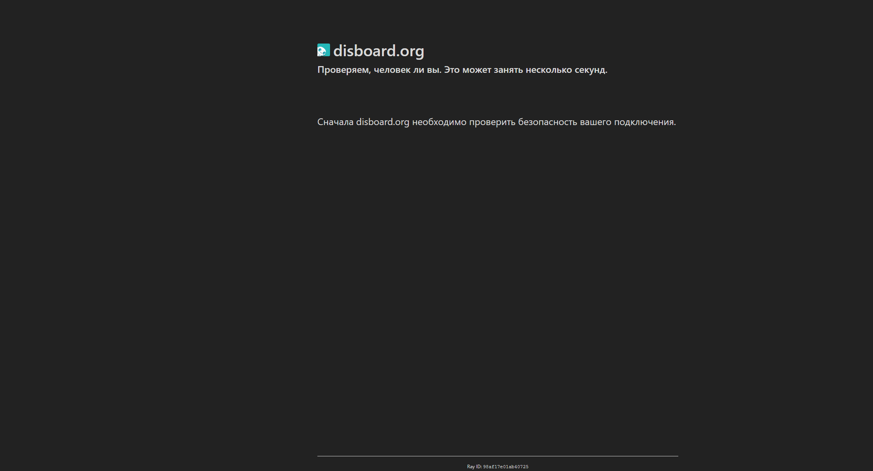This screenshot has width=873, height=471.
Task: Click the disboard.org heading title
Action: pos(378,51)
